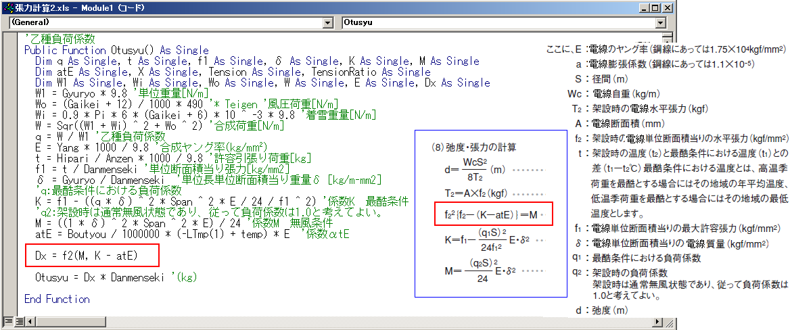This screenshot has height=330, width=792.
Task: Close the Module1 code window
Action: [668, 8]
